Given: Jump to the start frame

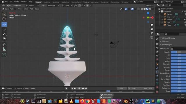Looking at the screenshot, I should (x=72, y=88).
